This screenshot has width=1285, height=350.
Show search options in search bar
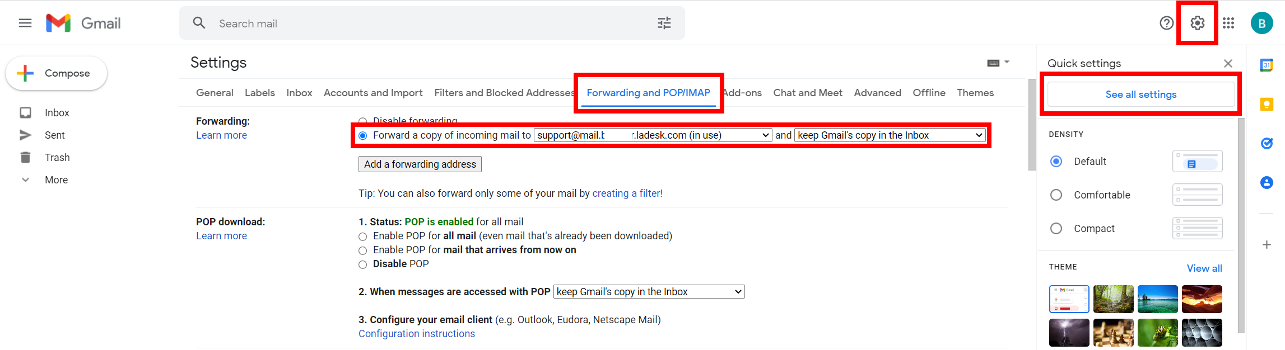click(x=664, y=23)
